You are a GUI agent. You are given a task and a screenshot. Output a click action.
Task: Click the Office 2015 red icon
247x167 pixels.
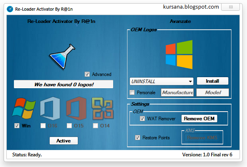pyautogui.click(x=77, y=108)
